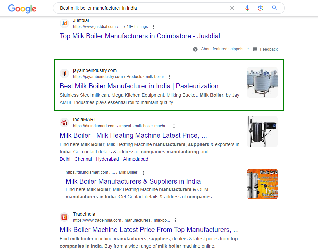The height and width of the screenshot is (251, 318).
Task: Click the TradeIndia favicon
Action: coord(64,217)
